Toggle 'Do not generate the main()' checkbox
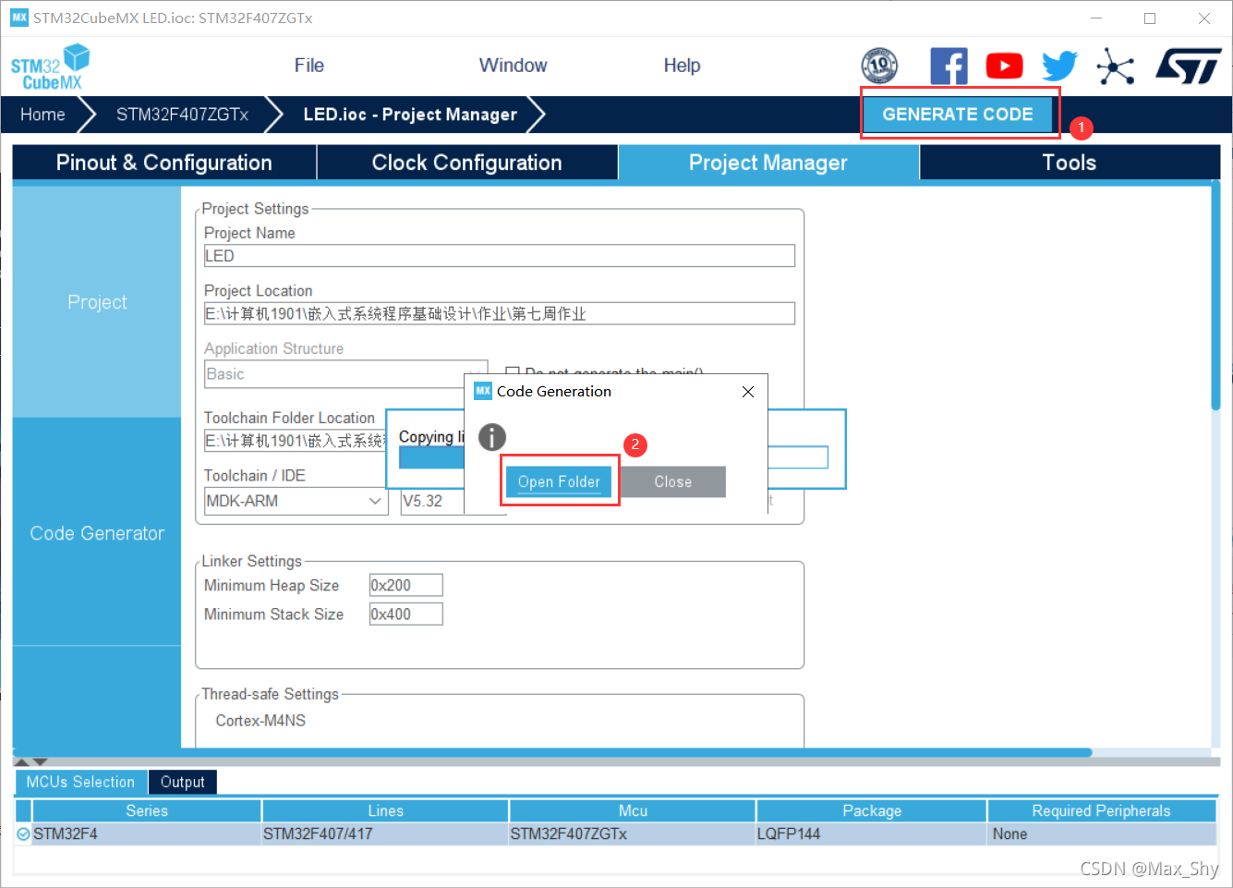 513,371
